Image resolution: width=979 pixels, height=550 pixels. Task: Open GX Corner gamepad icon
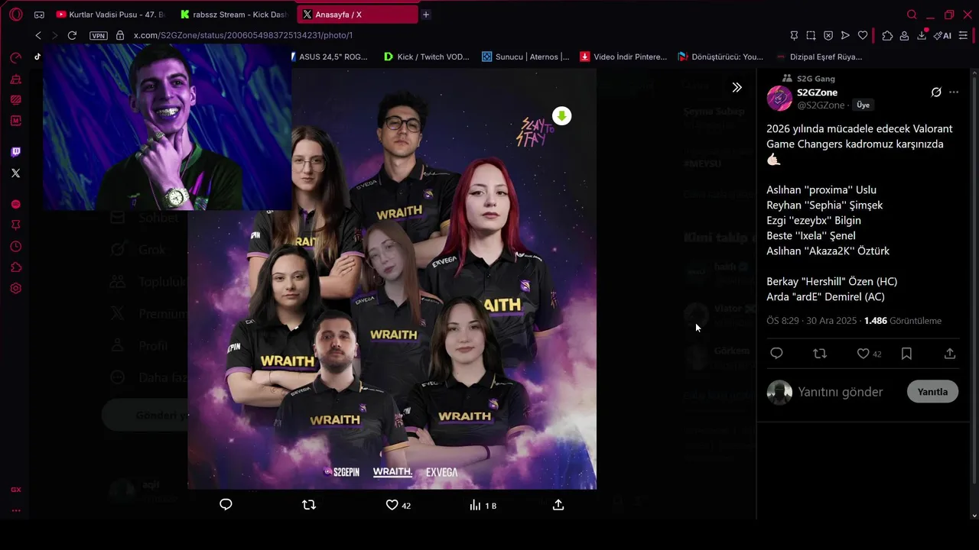point(39,15)
